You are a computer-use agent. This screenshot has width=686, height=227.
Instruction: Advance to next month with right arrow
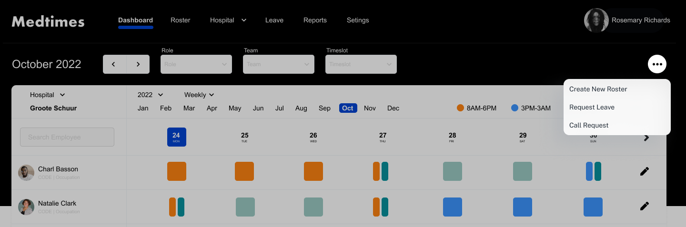coord(138,64)
